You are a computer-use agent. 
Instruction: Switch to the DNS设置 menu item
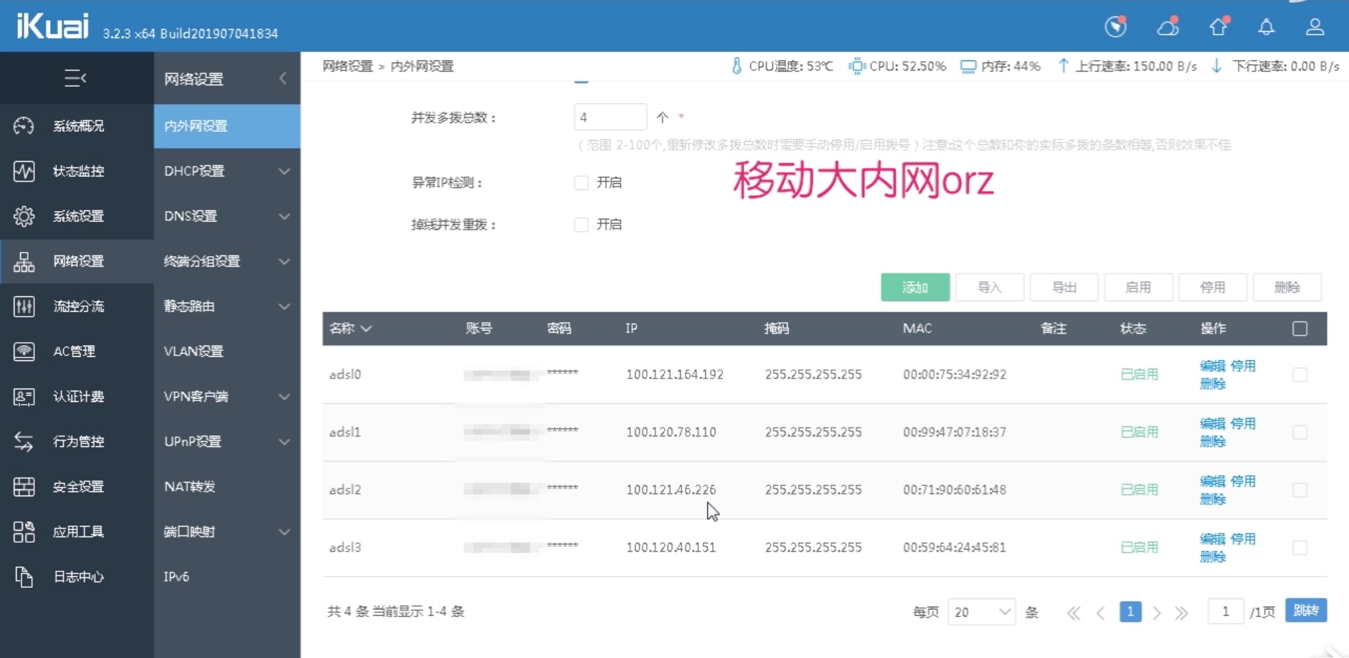190,216
